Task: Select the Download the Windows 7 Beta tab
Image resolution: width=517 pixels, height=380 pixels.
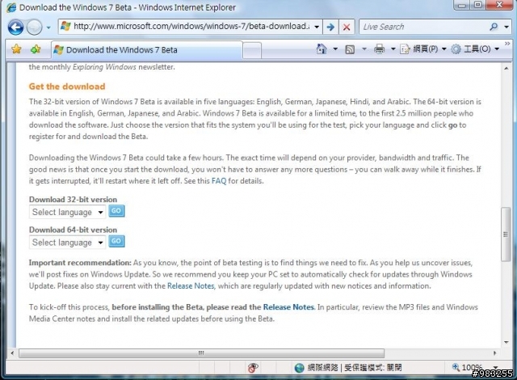Action: [147, 50]
